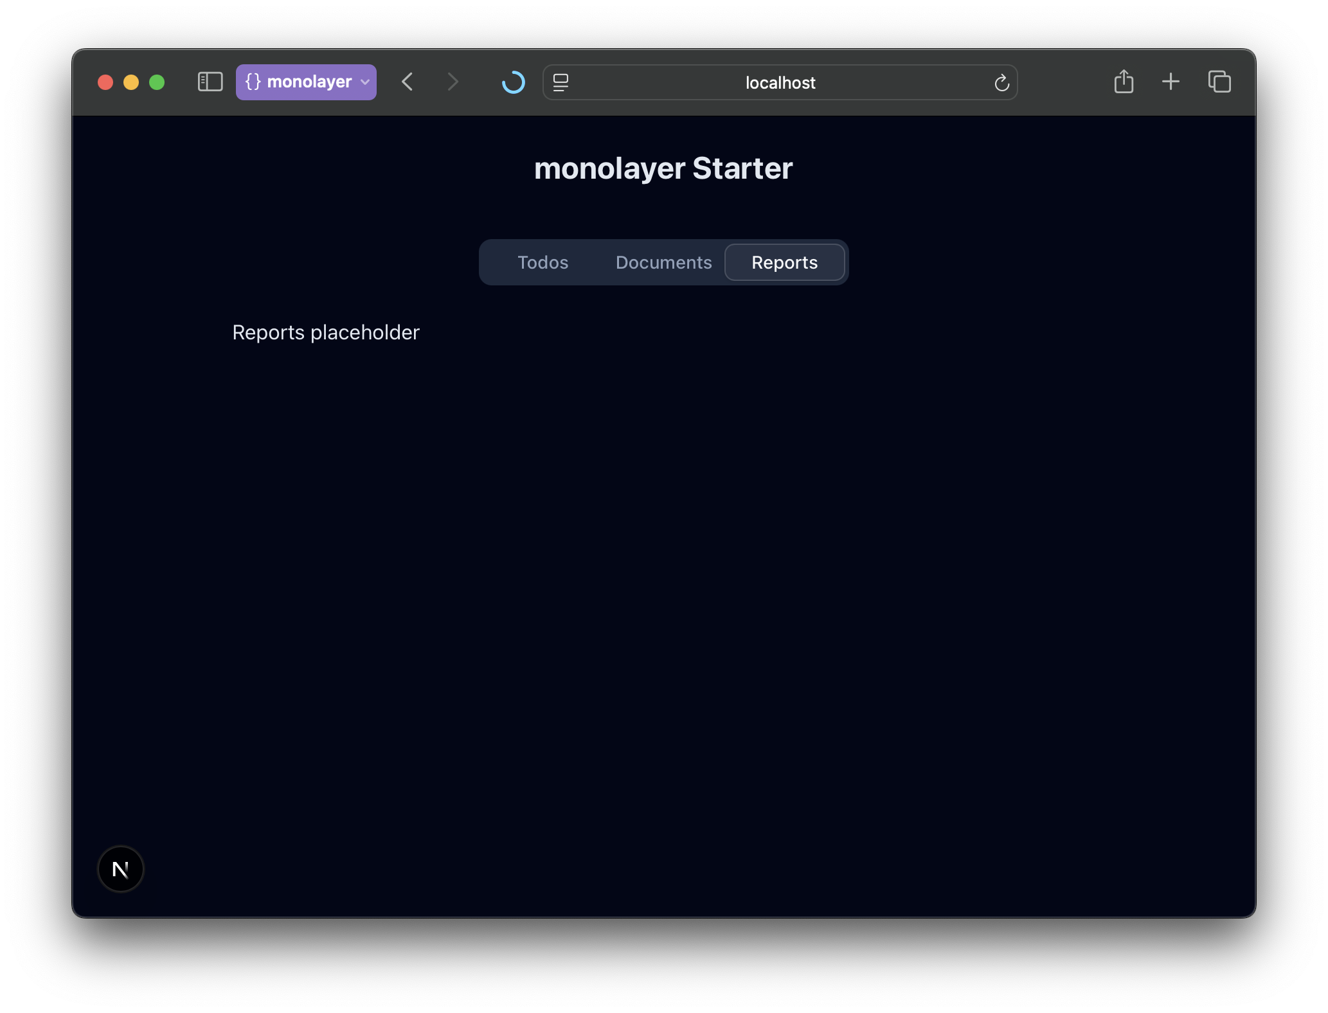Viewport: 1328px width, 1013px height.
Task: Open the website settings icon in address bar
Action: click(x=561, y=82)
